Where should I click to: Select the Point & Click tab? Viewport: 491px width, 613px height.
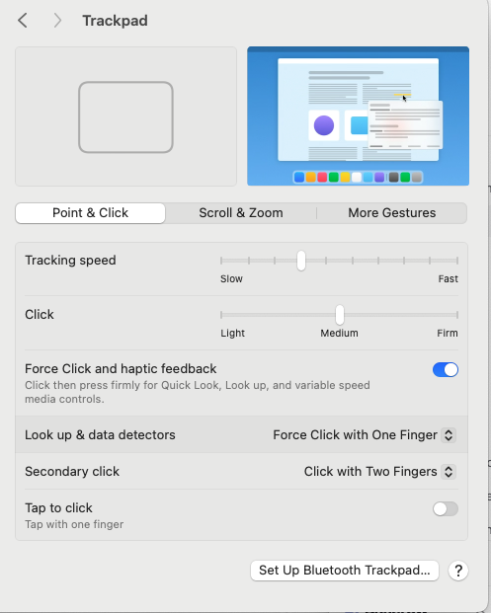coord(90,213)
